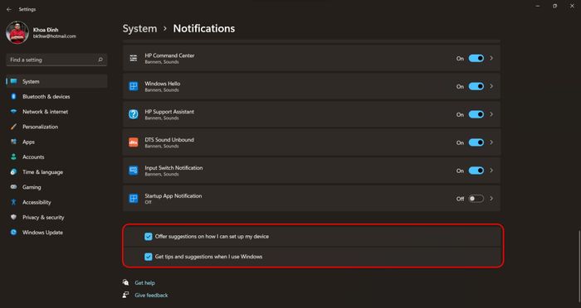Click the Startup App Notification icon
Viewport: 581px width, 308px height.
point(134,199)
